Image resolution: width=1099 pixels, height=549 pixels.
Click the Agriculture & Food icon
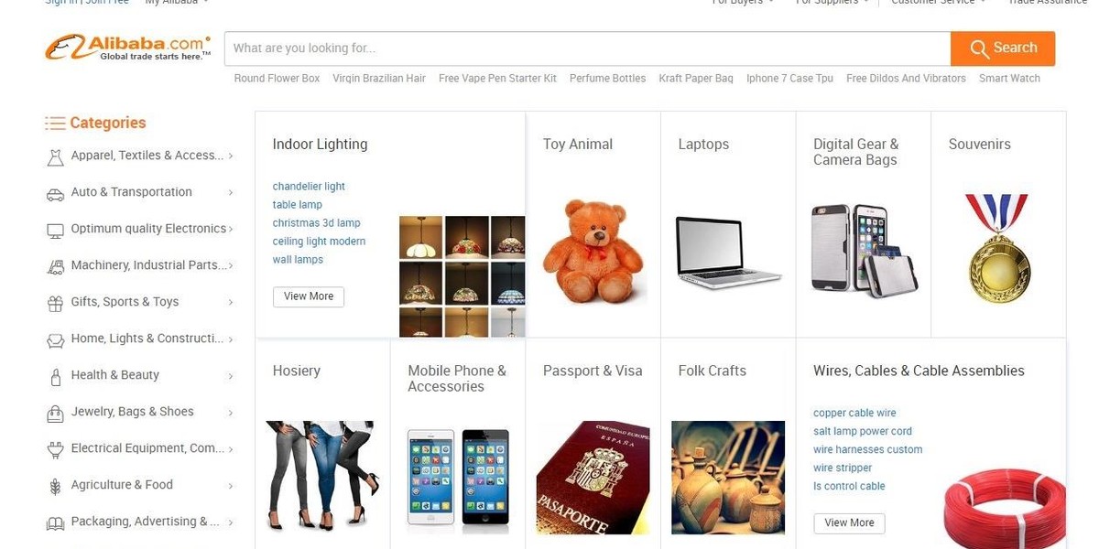55,486
